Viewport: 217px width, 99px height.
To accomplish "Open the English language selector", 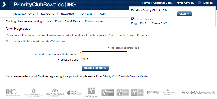I will [208, 3].
